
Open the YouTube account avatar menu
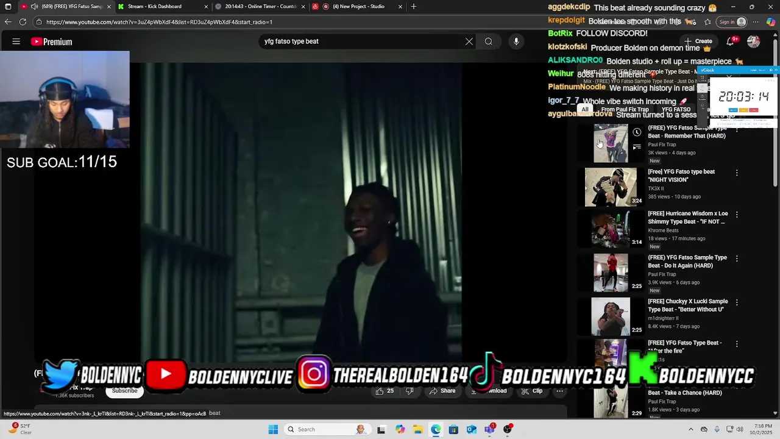tap(754, 41)
